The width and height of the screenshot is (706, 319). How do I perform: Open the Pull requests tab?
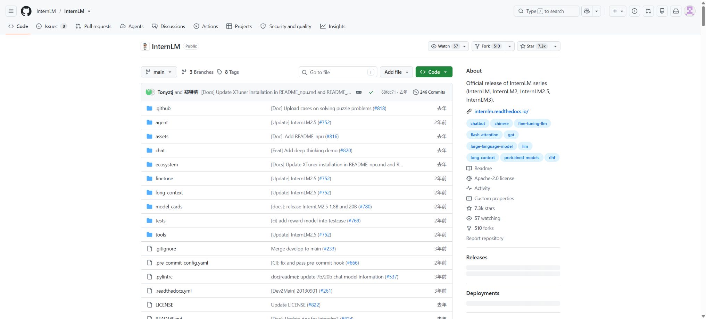[x=93, y=26]
